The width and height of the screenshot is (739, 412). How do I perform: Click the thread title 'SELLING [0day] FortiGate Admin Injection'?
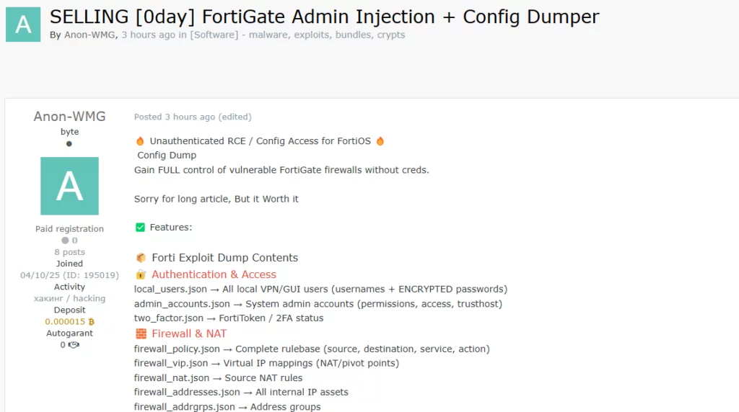coord(324,16)
